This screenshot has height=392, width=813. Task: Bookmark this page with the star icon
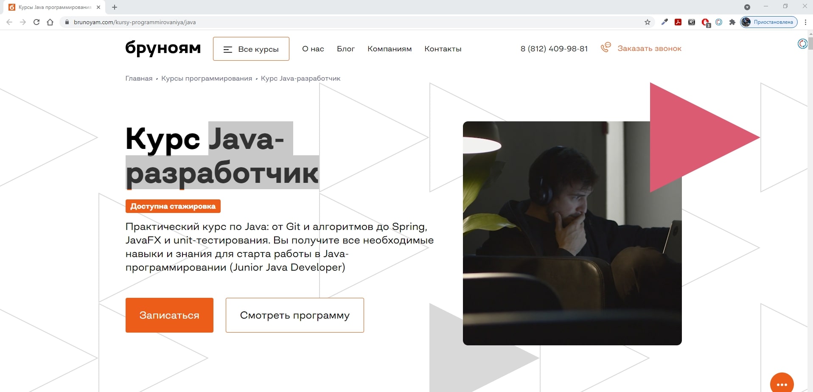pos(648,22)
